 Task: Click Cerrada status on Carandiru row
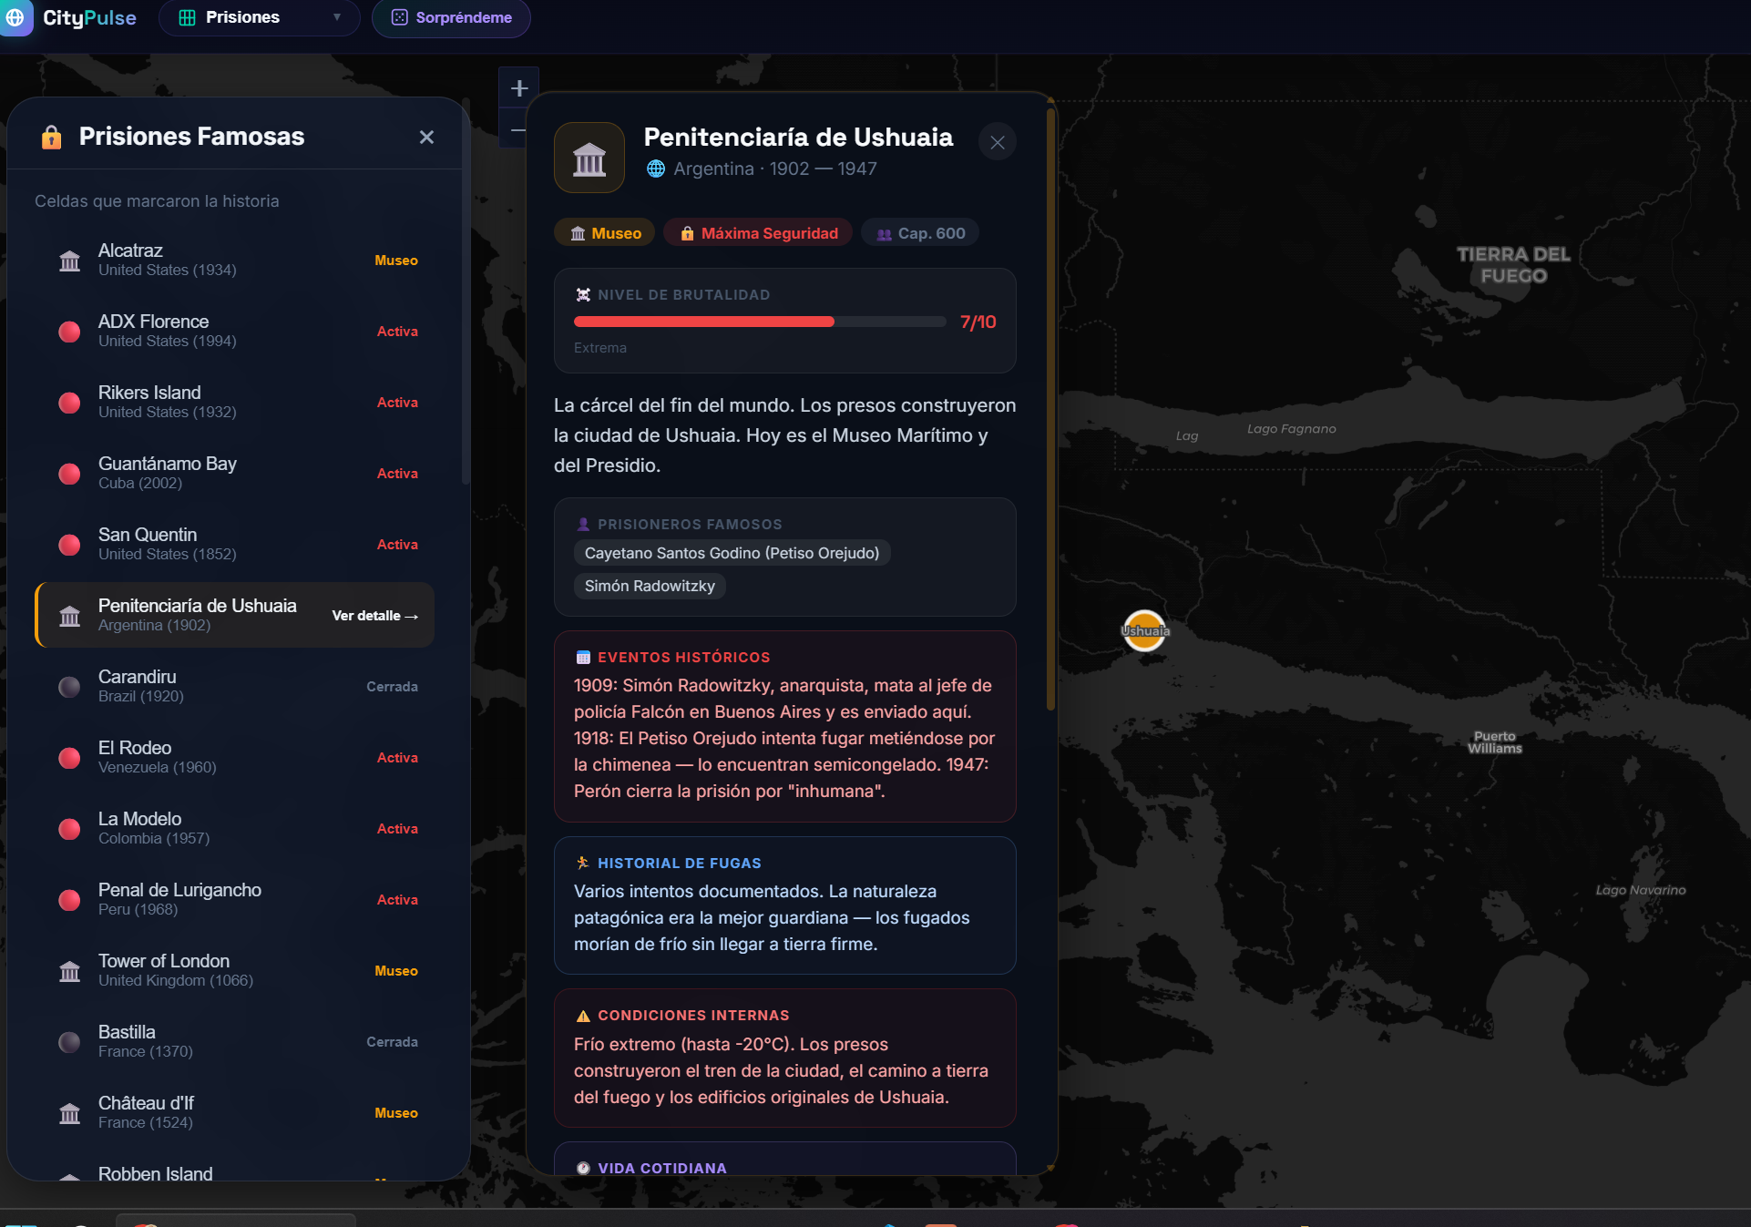pos(392,687)
